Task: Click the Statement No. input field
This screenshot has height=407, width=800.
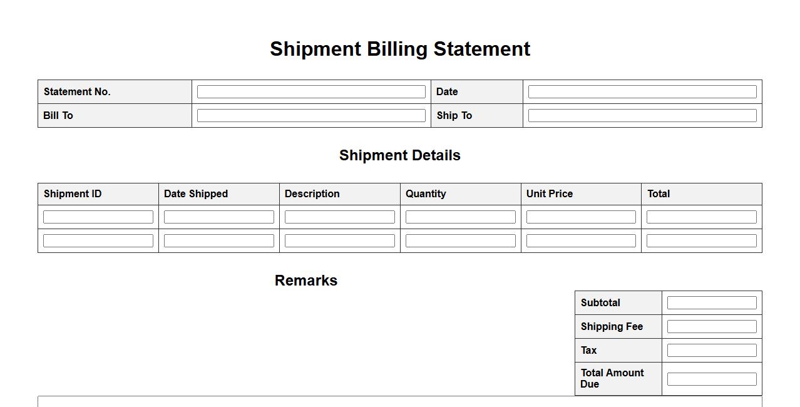Action: [311, 92]
